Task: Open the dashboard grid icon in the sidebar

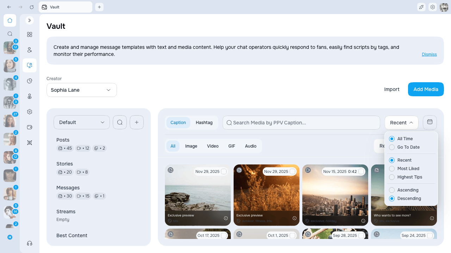Action: 30,34
